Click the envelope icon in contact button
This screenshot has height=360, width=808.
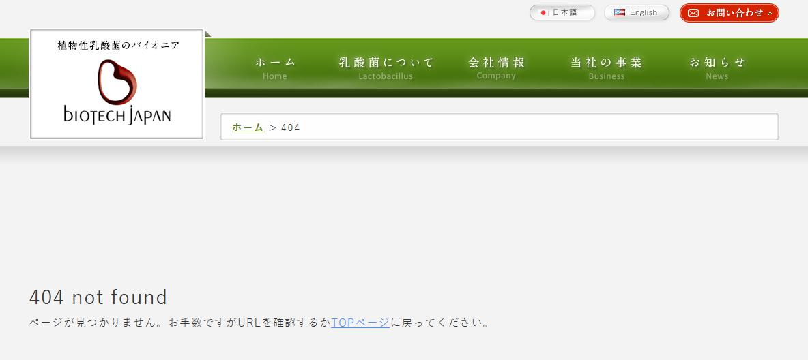point(693,13)
